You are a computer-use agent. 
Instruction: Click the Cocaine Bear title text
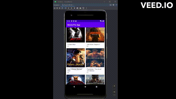pyautogui.click(x=71, y=45)
